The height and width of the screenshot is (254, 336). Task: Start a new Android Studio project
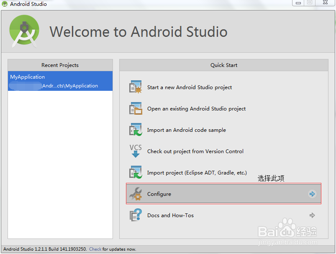point(190,87)
